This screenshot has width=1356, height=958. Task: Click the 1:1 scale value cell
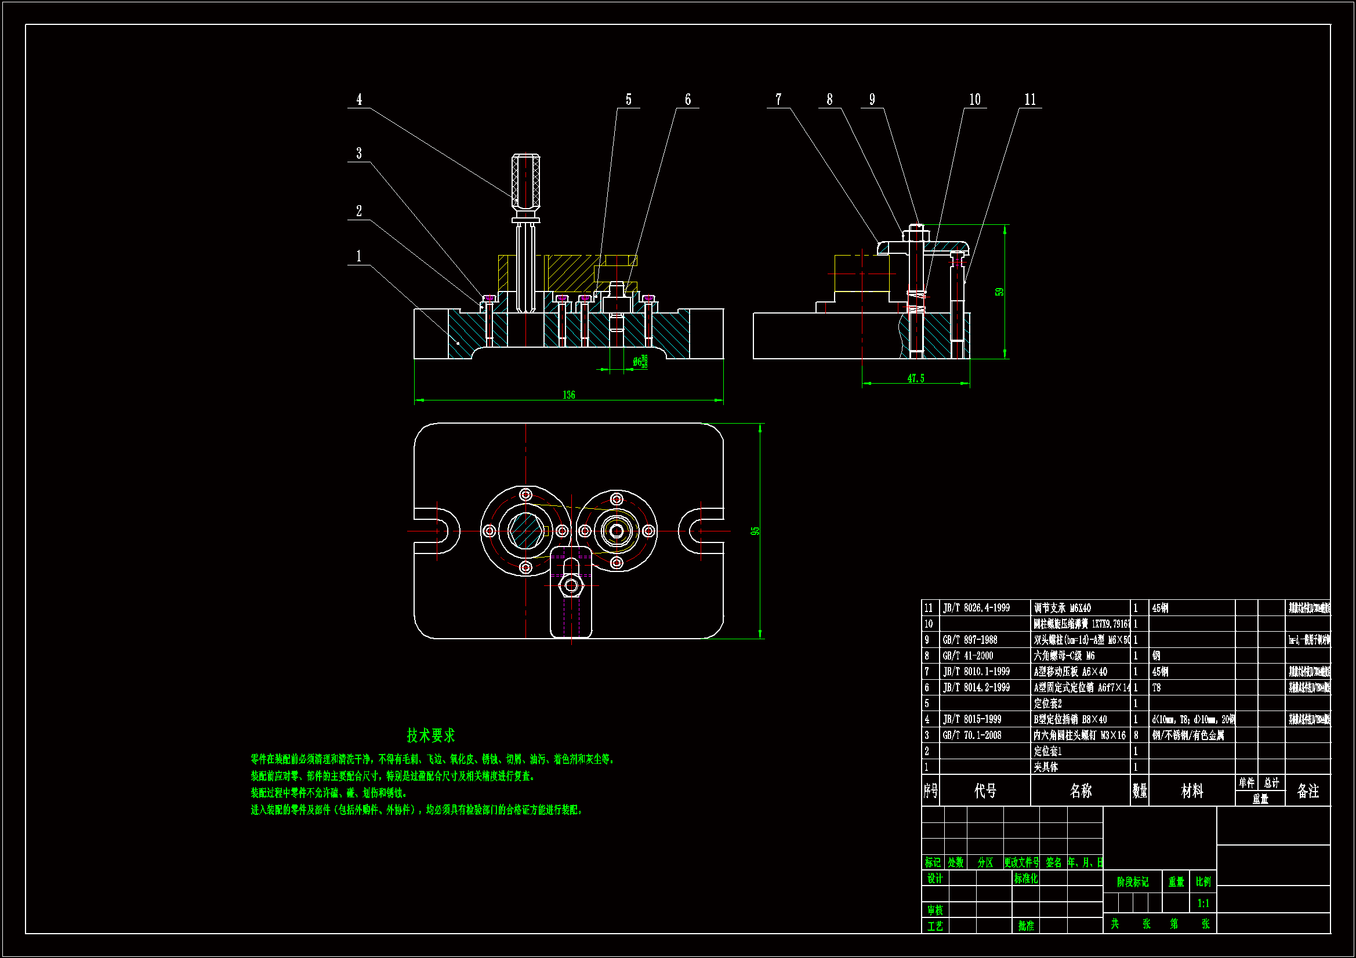pyautogui.click(x=1203, y=903)
